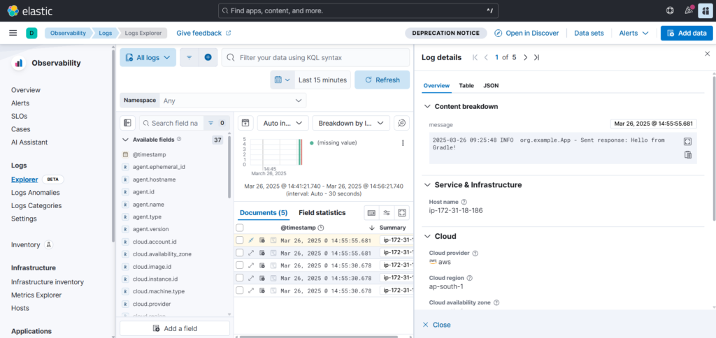Open the news feed party icon
The height and width of the screenshot is (338, 716).
pyautogui.click(x=688, y=10)
